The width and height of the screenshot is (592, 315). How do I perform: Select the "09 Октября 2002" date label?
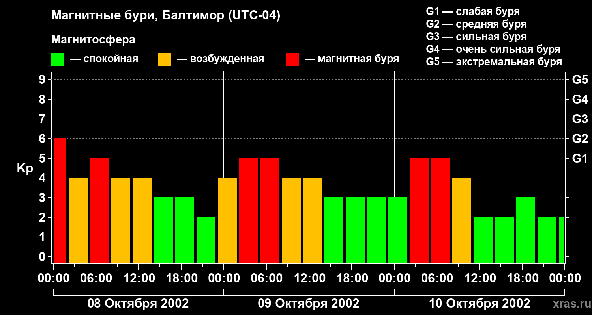coord(309,304)
